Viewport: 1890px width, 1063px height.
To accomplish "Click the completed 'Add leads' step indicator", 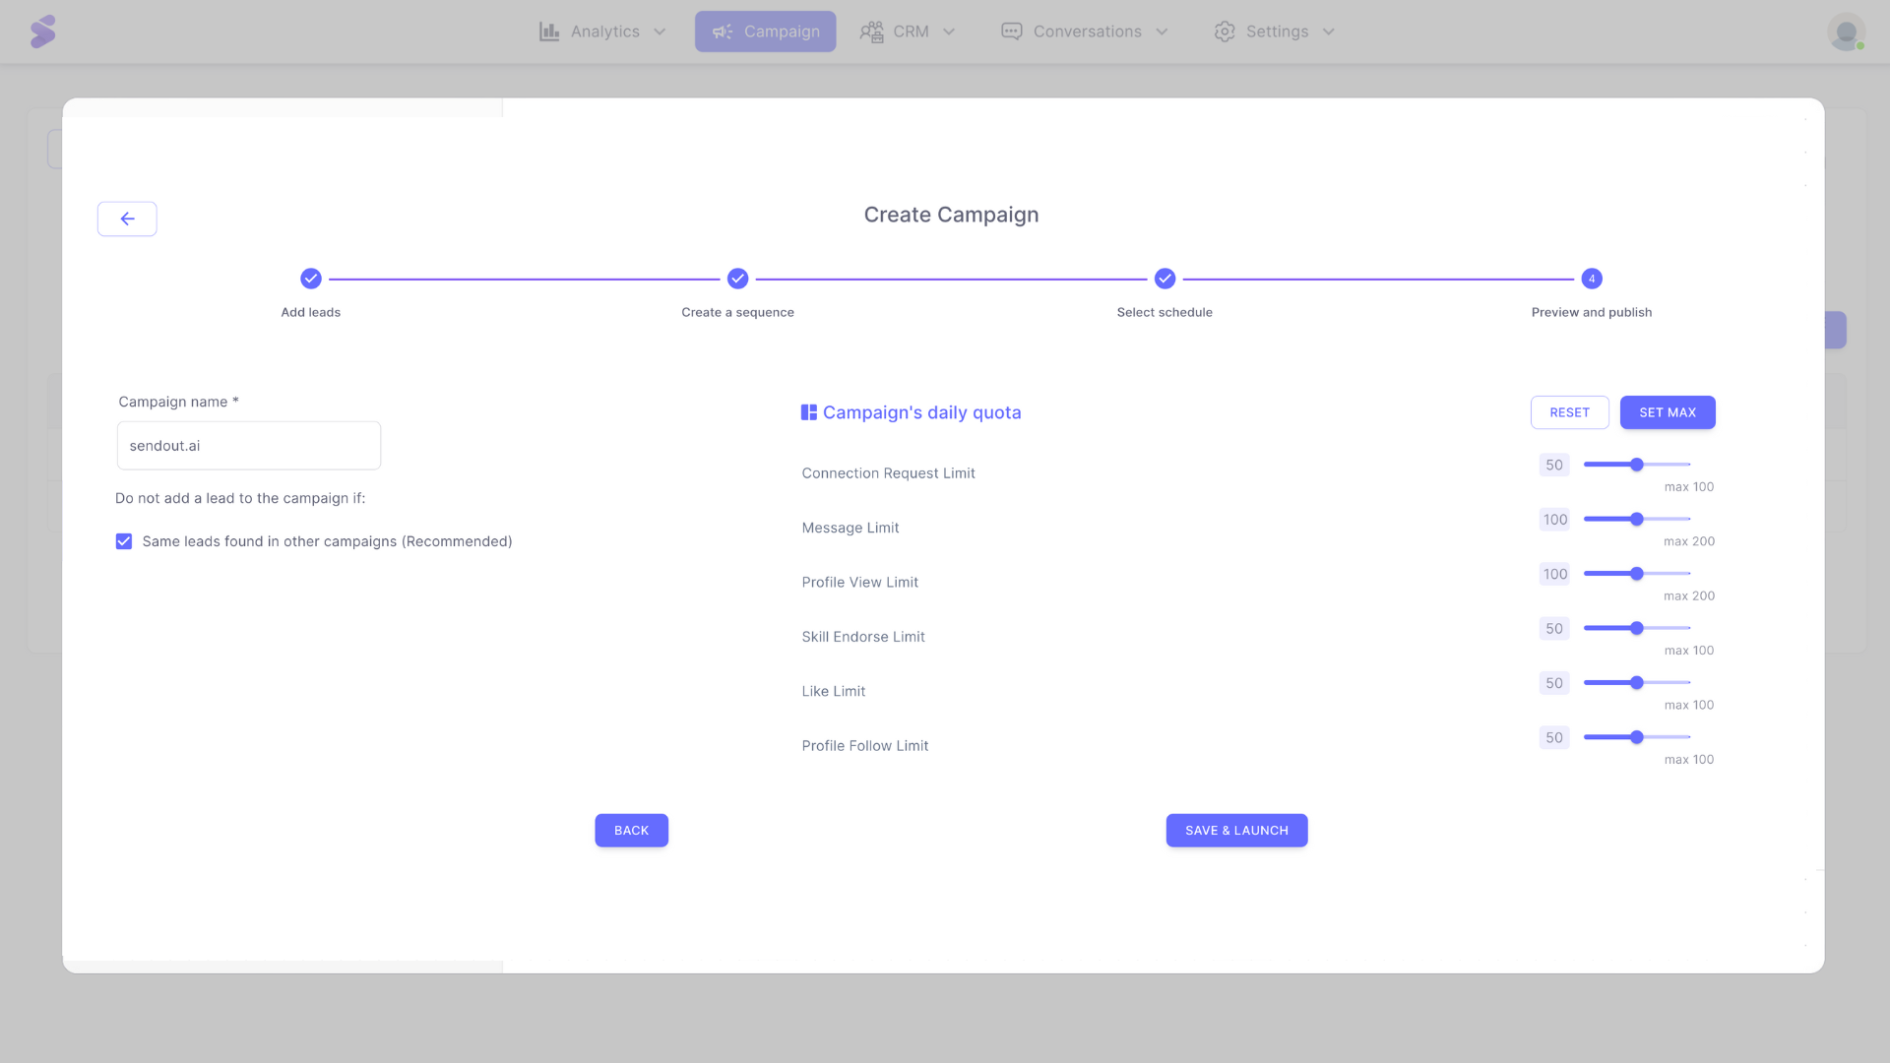I will (x=310, y=279).
